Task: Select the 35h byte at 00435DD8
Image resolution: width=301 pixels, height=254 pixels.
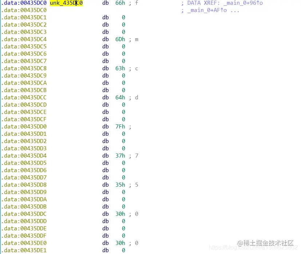Action: coord(120,185)
